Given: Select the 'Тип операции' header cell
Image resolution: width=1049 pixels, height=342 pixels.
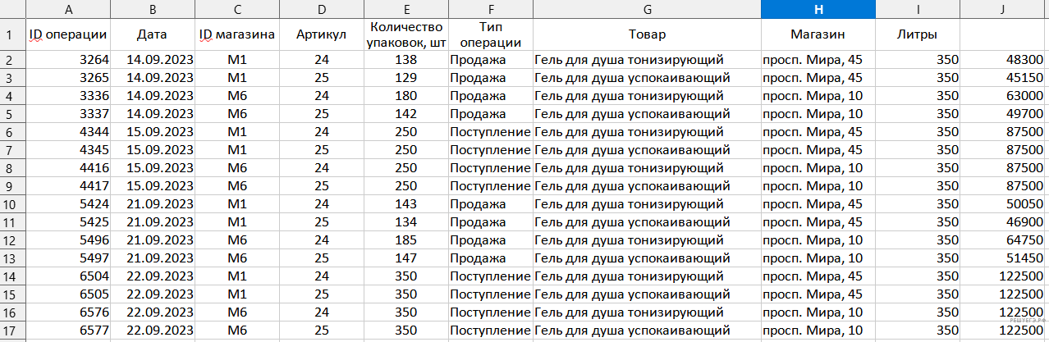Looking at the screenshot, I should coord(490,34).
